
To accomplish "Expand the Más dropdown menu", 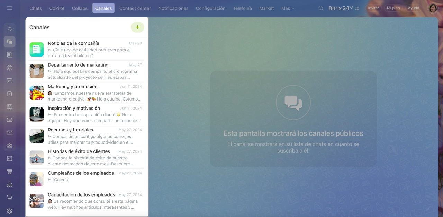I will tap(288, 8).
